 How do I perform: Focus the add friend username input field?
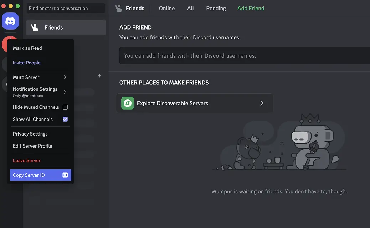click(245, 55)
